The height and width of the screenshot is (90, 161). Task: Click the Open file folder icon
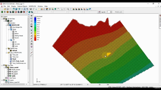point(5,9)
